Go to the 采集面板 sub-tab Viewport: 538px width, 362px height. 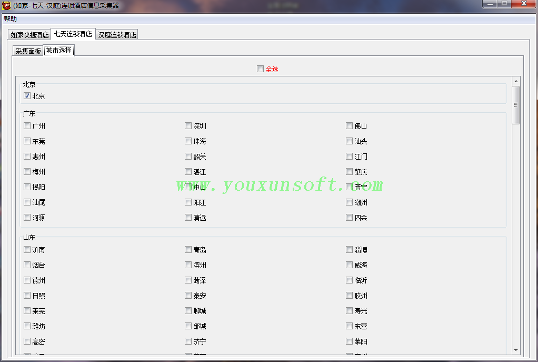pyautogui.click(x=28, y=51)
